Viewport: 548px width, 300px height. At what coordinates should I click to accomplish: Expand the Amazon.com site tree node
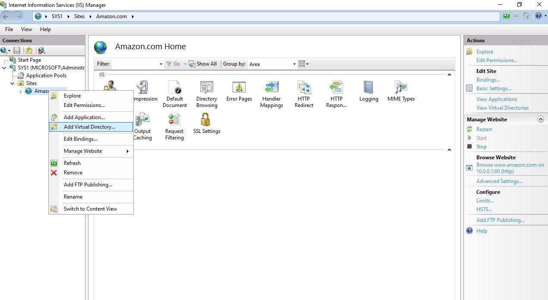[20, 91]
